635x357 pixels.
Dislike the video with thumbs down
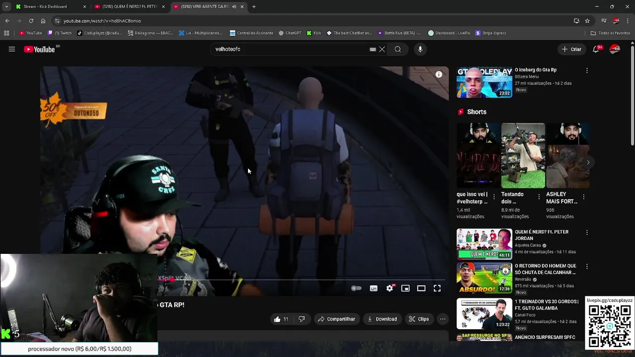click(x=302, y=319)
